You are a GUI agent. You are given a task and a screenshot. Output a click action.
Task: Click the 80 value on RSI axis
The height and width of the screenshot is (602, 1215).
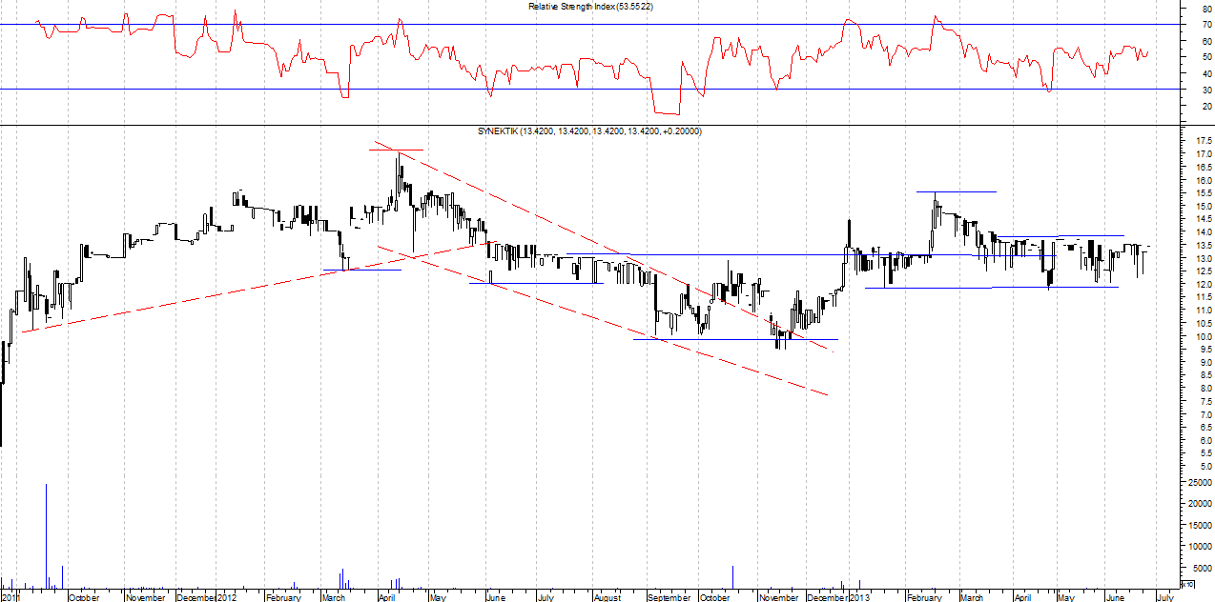(x=1207, y=9)
